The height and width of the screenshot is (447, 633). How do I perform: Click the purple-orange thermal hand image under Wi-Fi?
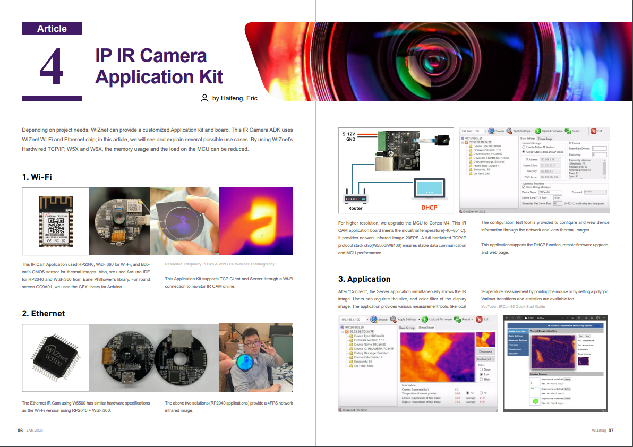click(x=256, y=221)
